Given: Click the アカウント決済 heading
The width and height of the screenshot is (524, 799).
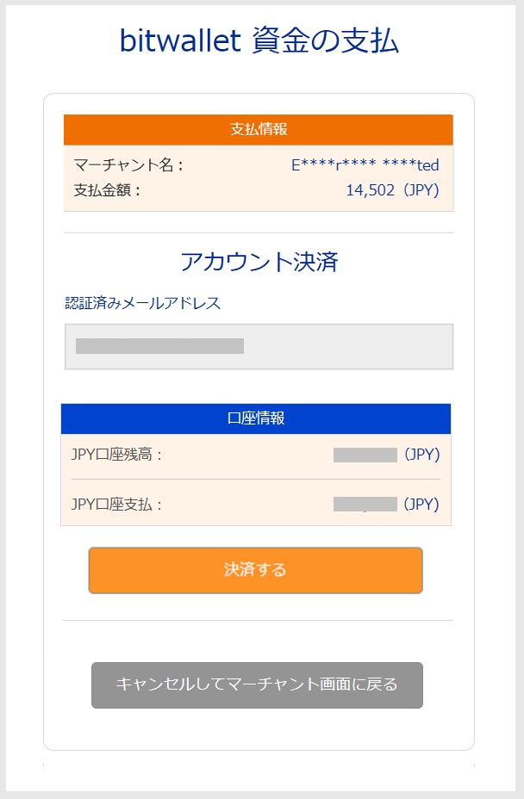Looking at the screenshot, I should [x=259, y=262].
